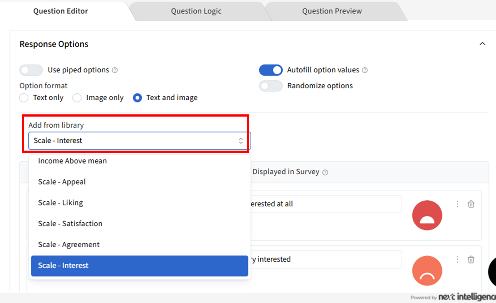Screen dimensions: 496x303
Task: Click help icon next to Use piped options
Action: pos(115,70)
